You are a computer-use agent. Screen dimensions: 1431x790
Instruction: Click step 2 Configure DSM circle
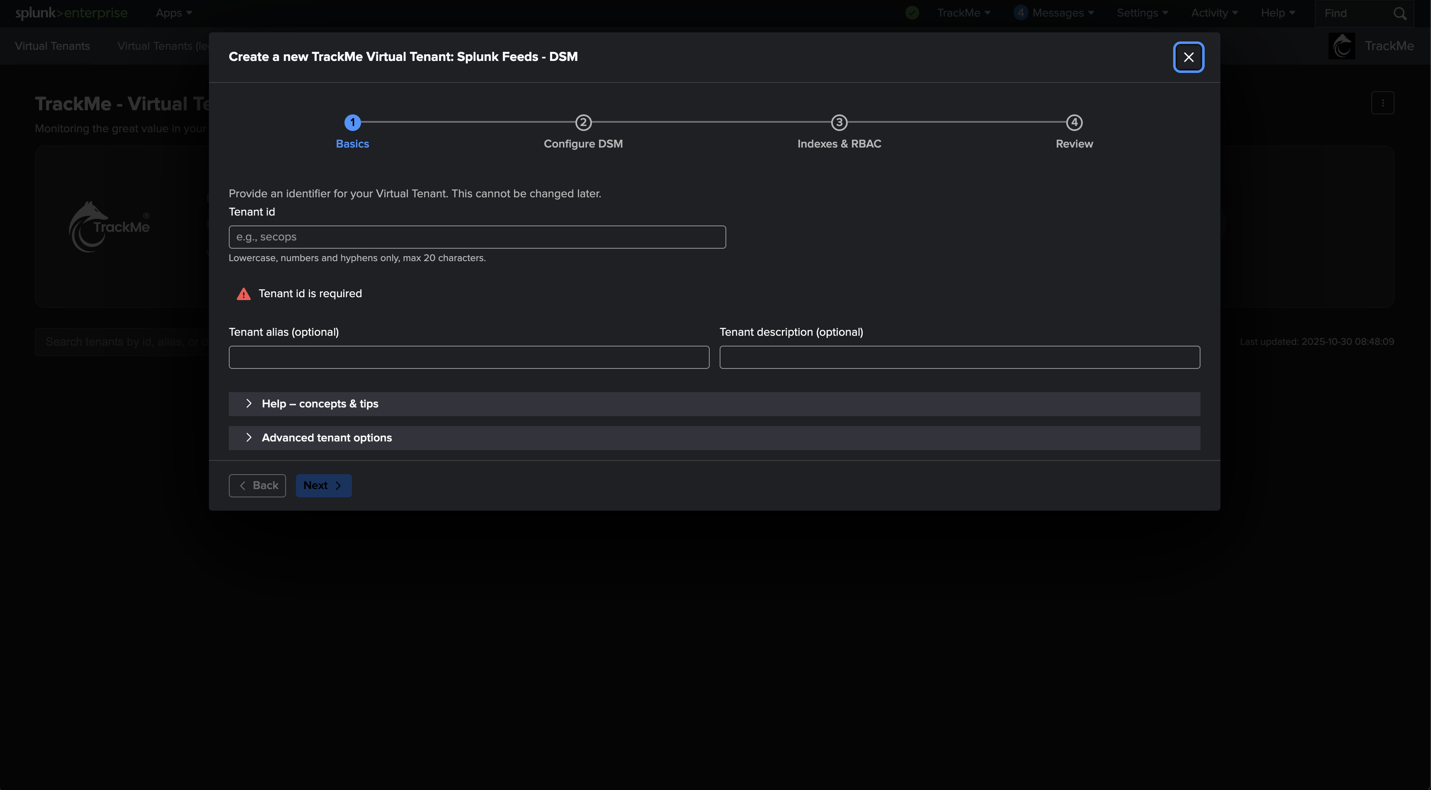583,122
